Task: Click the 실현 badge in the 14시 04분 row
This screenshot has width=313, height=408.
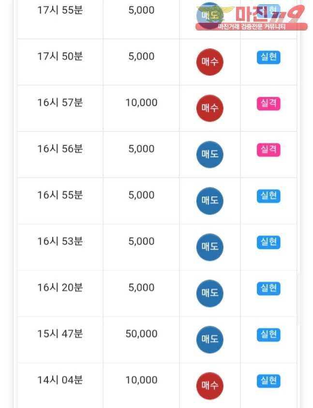Action: pos(268,381)
